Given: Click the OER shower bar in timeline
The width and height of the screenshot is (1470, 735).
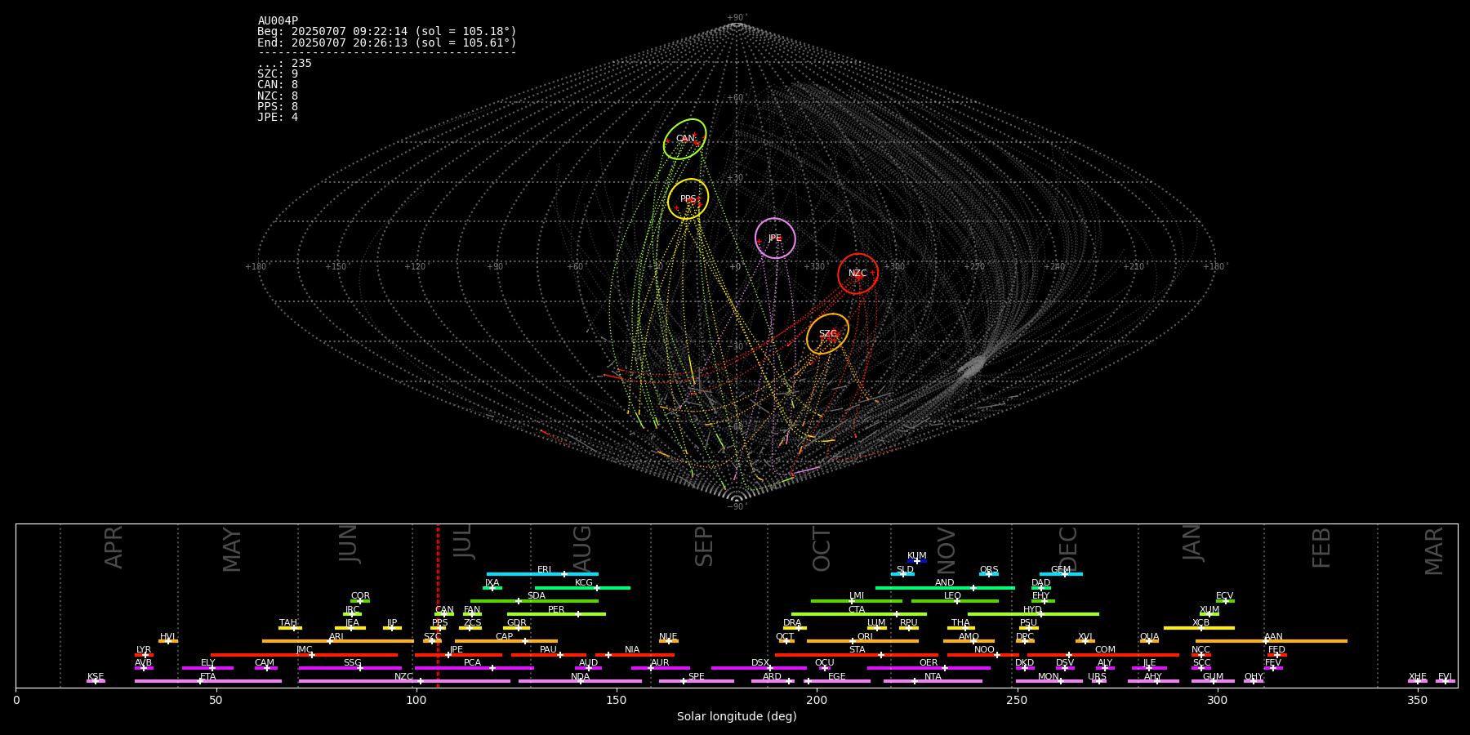Looking at the screenshot, I should click(x=929, y=668).
